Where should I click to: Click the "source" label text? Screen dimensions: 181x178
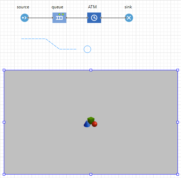point(23,7)
